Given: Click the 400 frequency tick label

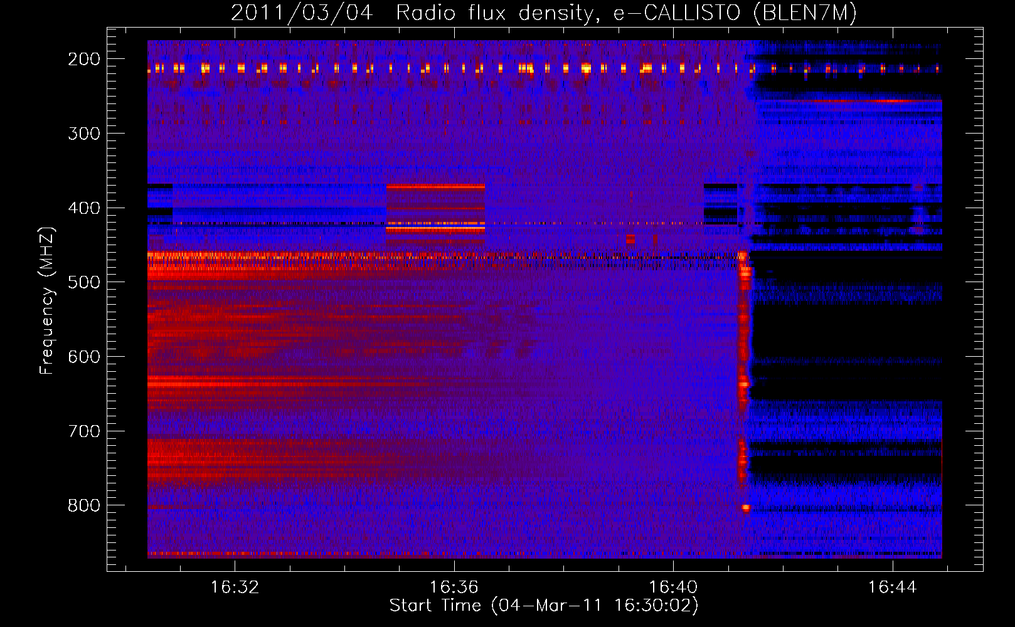Looking at the screenshot, I should tap(84, 208).
